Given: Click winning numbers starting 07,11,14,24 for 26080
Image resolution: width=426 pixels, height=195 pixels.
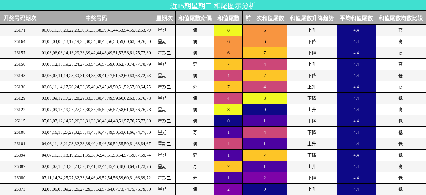Looking at the screenshot, I should (96, 178).
